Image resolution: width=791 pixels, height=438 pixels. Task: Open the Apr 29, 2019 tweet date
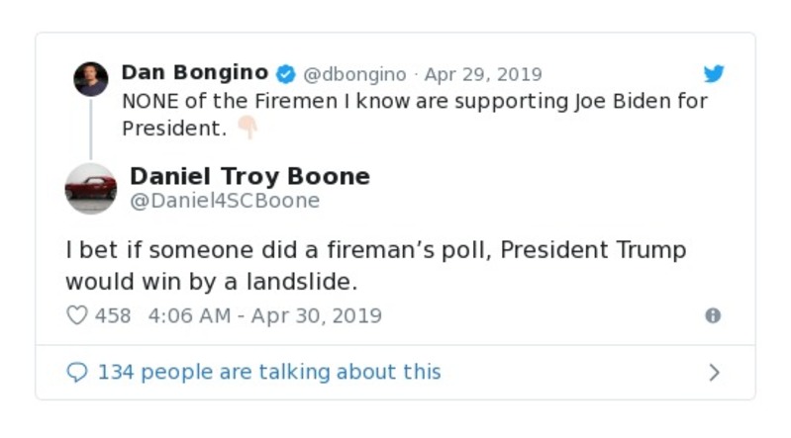[x=482, y=74]
